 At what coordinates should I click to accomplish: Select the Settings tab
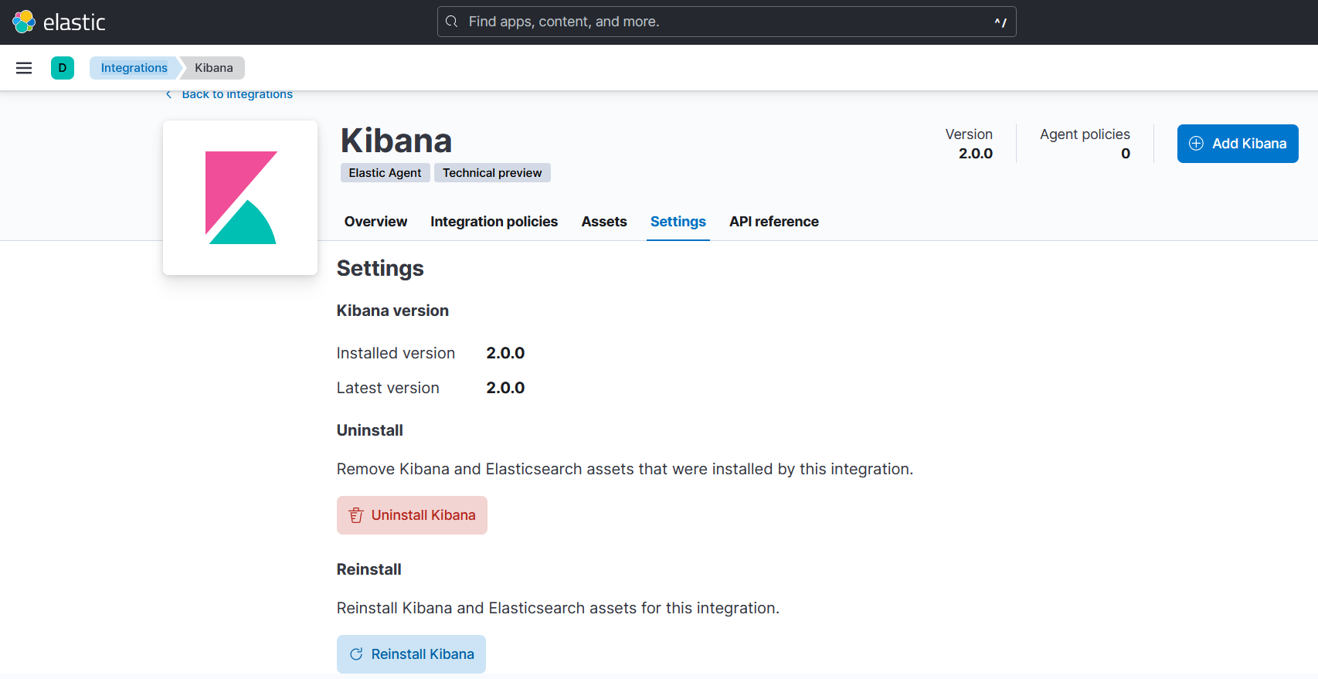pos(678,222)
